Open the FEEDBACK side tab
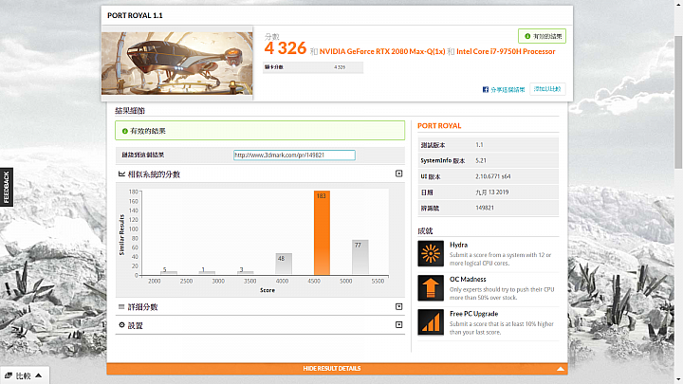The width and height of the screenshot is (683, 384). pos(6,187)
